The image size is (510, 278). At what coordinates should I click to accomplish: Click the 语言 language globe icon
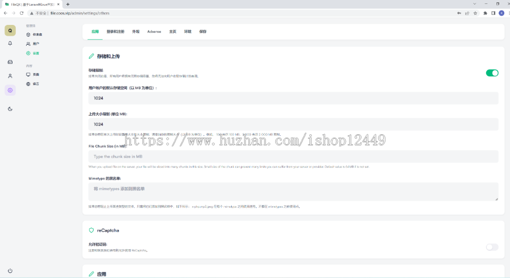[28, 84]
